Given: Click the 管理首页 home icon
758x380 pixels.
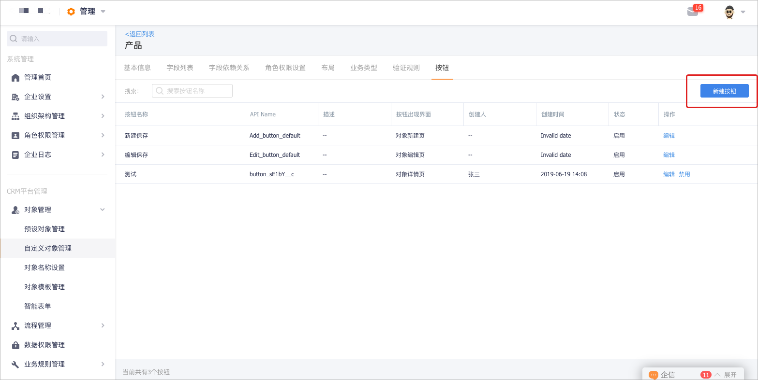Looking at the screenshot, I should tap(15, 78).
